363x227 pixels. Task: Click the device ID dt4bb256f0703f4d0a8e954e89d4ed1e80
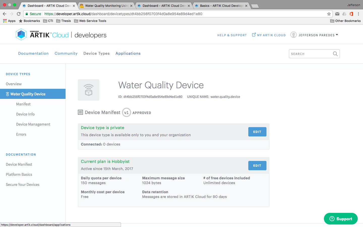click(x=153, y=97)
